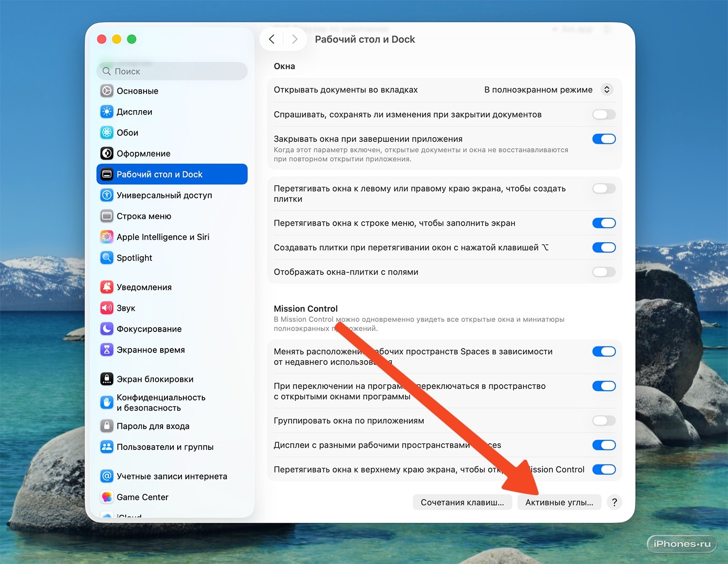Go to Пользователи и группы

point(172,447)
